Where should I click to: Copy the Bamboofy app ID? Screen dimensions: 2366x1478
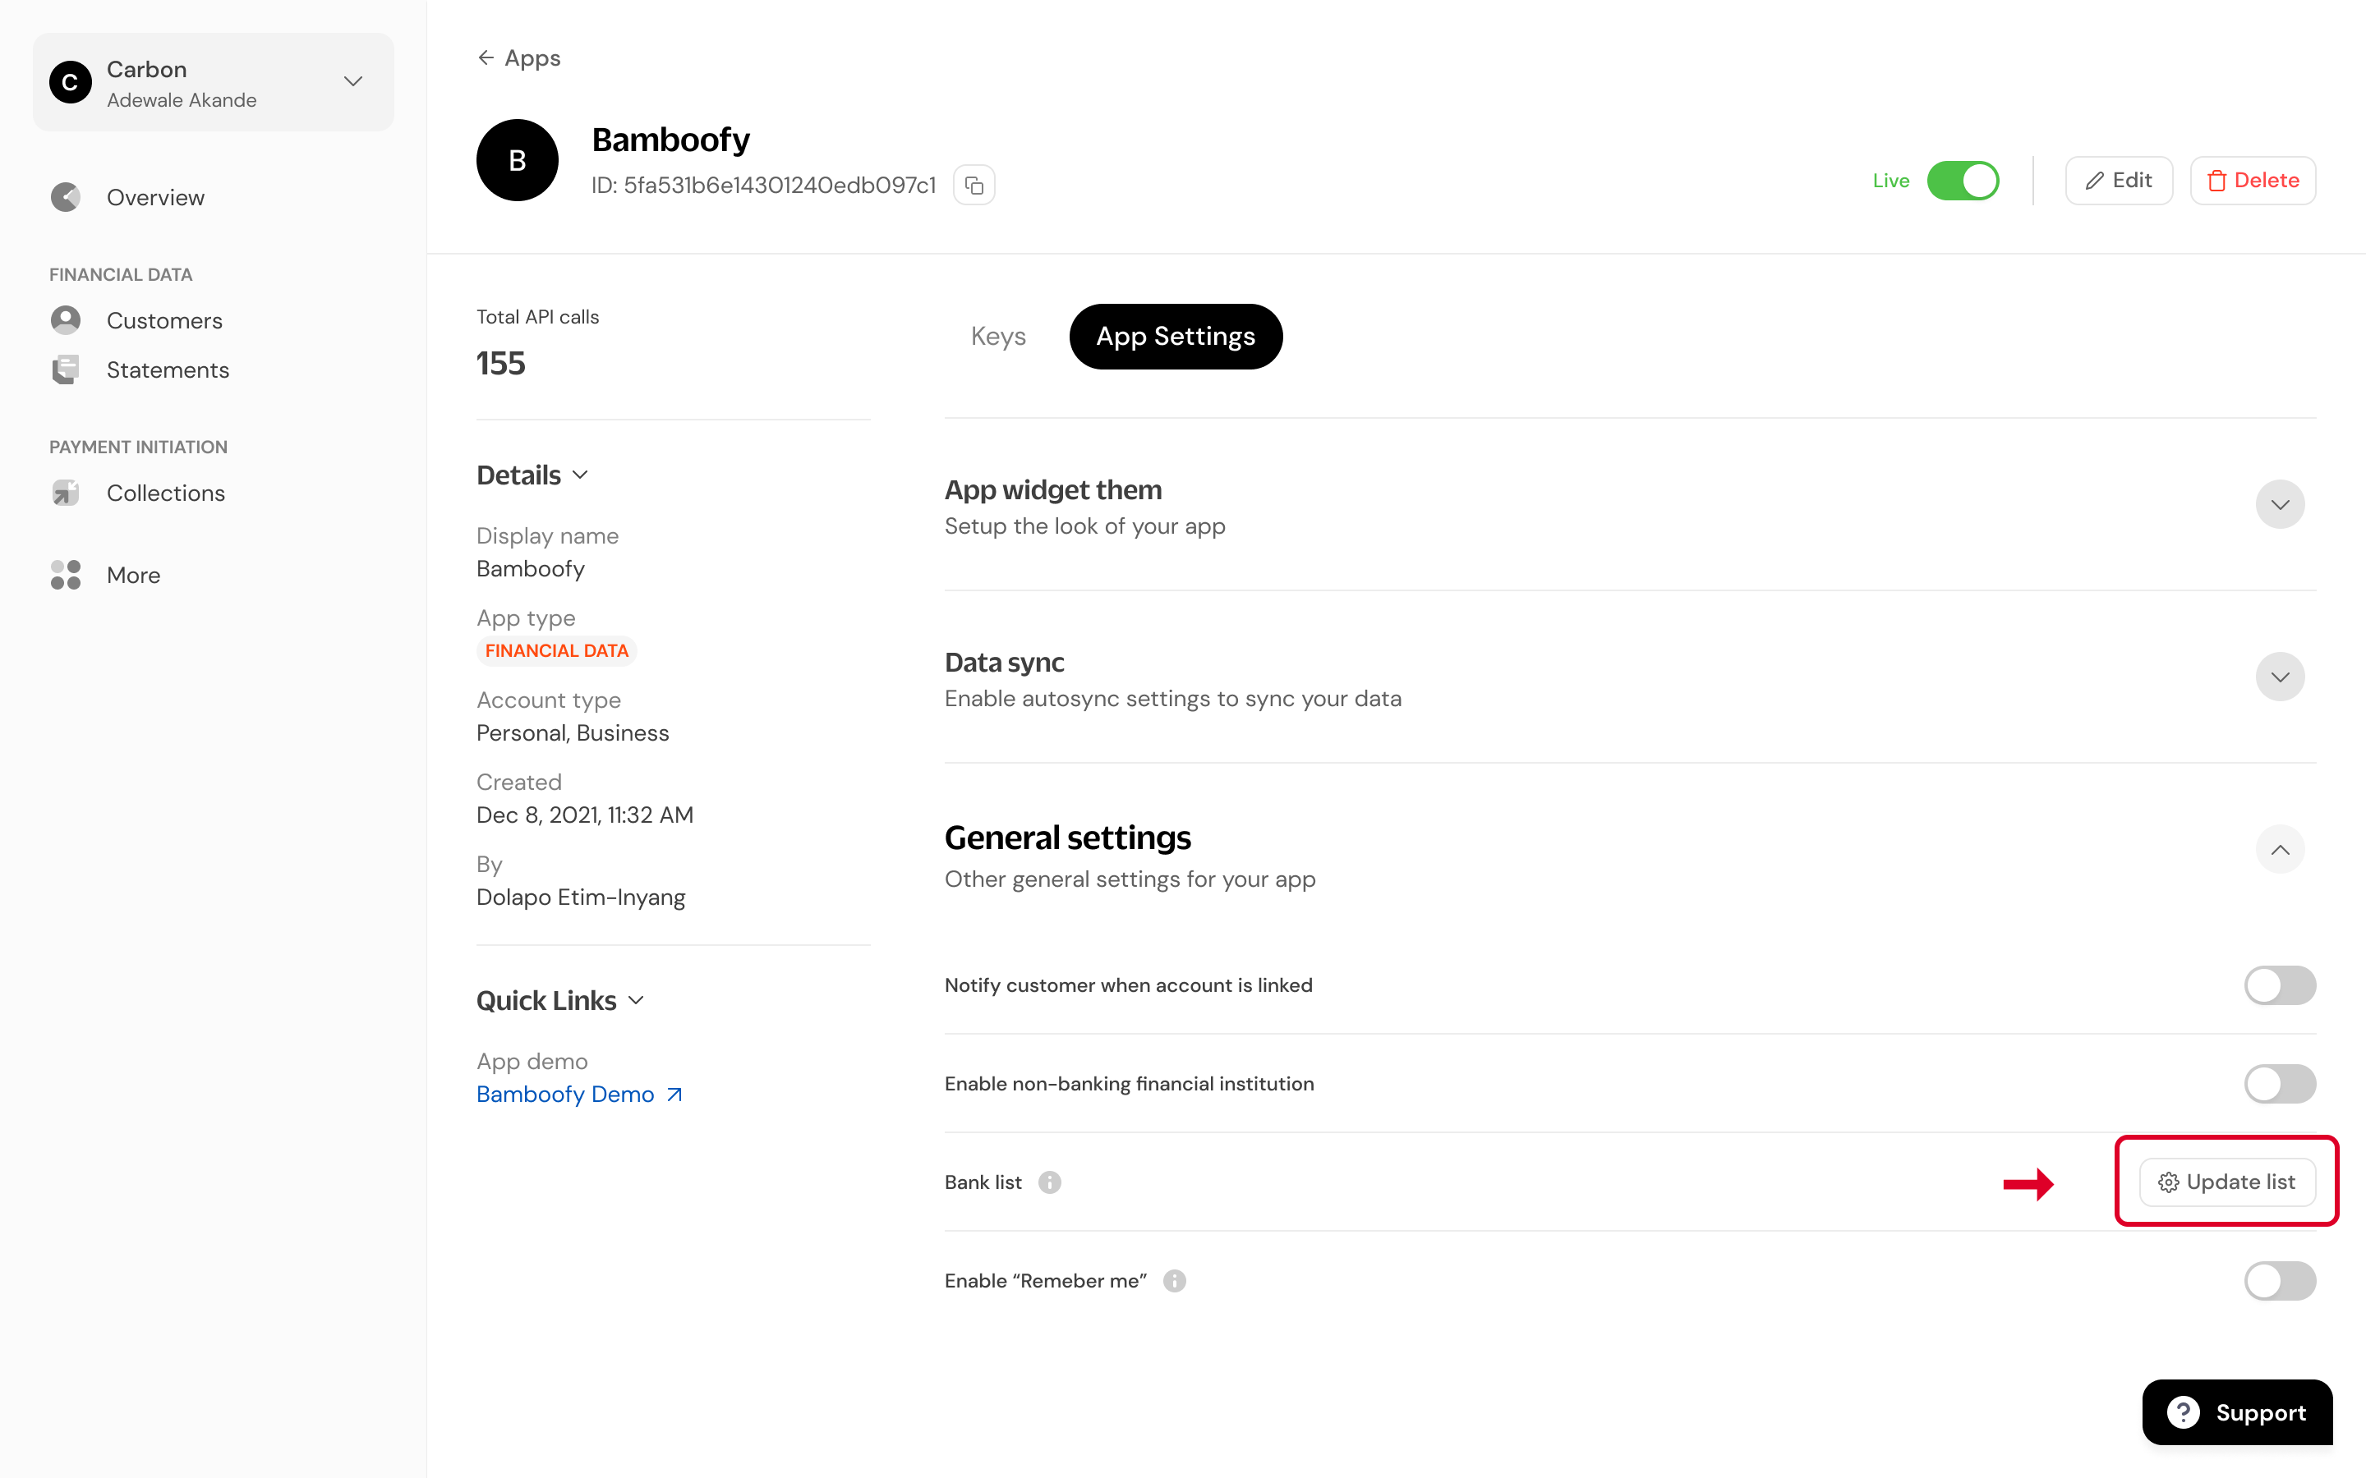974,185
